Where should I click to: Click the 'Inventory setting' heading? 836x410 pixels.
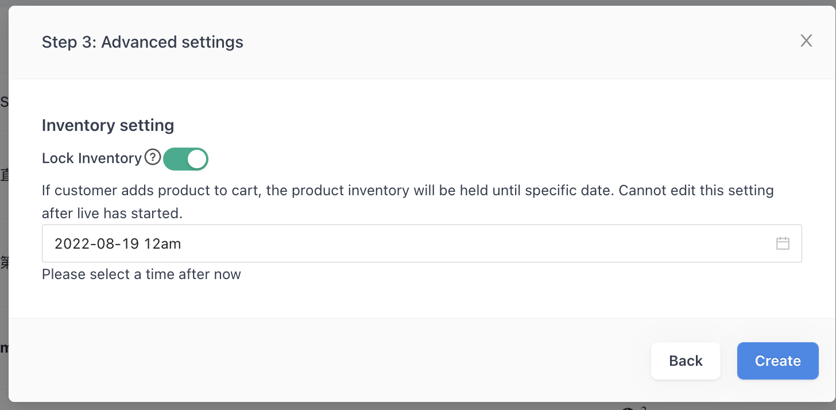[x=108, y=125]
